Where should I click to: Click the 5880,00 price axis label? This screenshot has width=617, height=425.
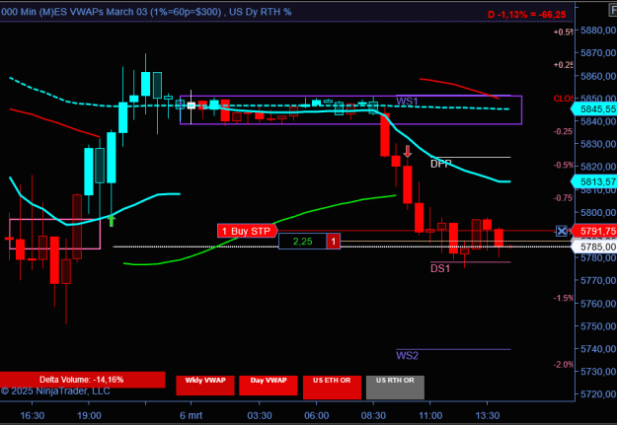(598, 31)
